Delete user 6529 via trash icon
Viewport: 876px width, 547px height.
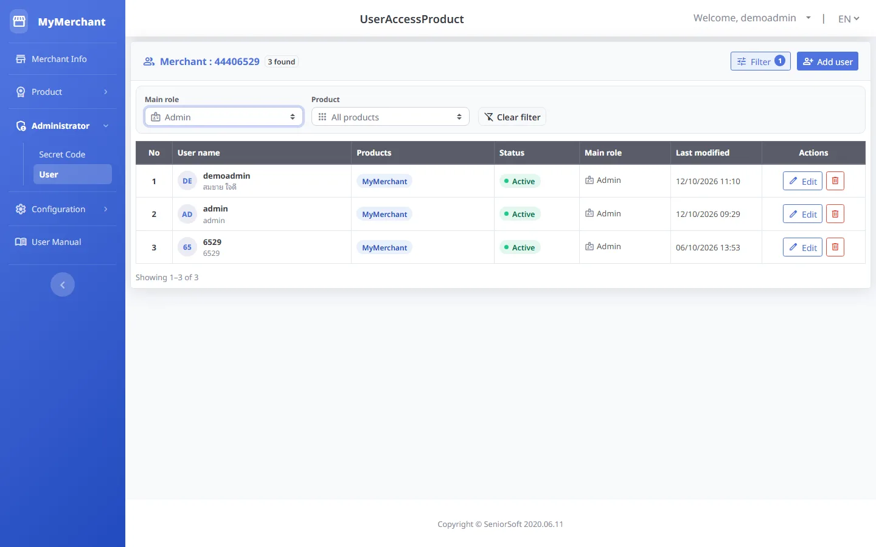(835, 247)
